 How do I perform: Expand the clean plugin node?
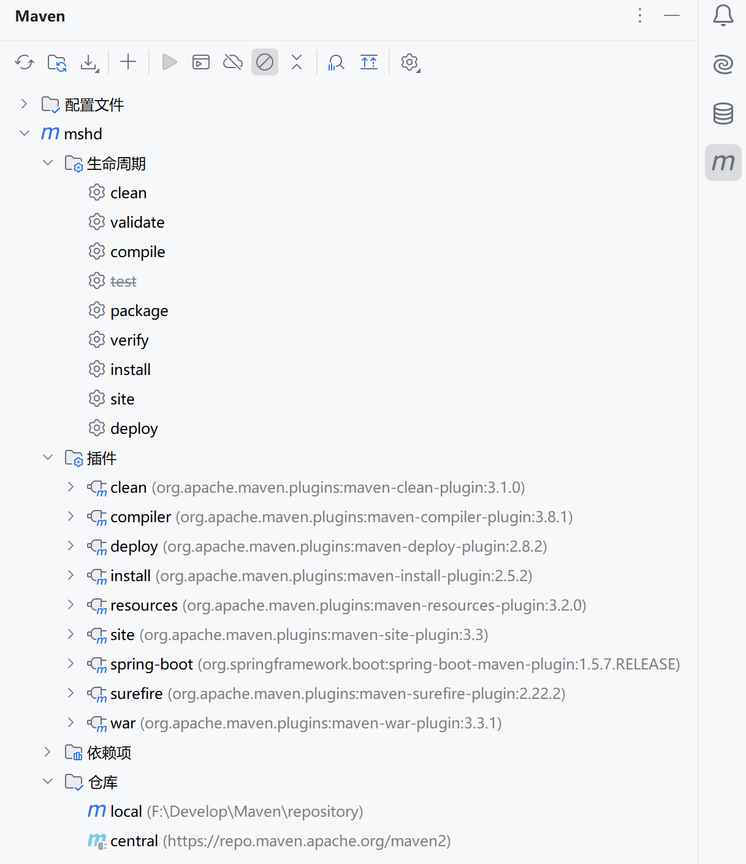[x=70, y=487]
